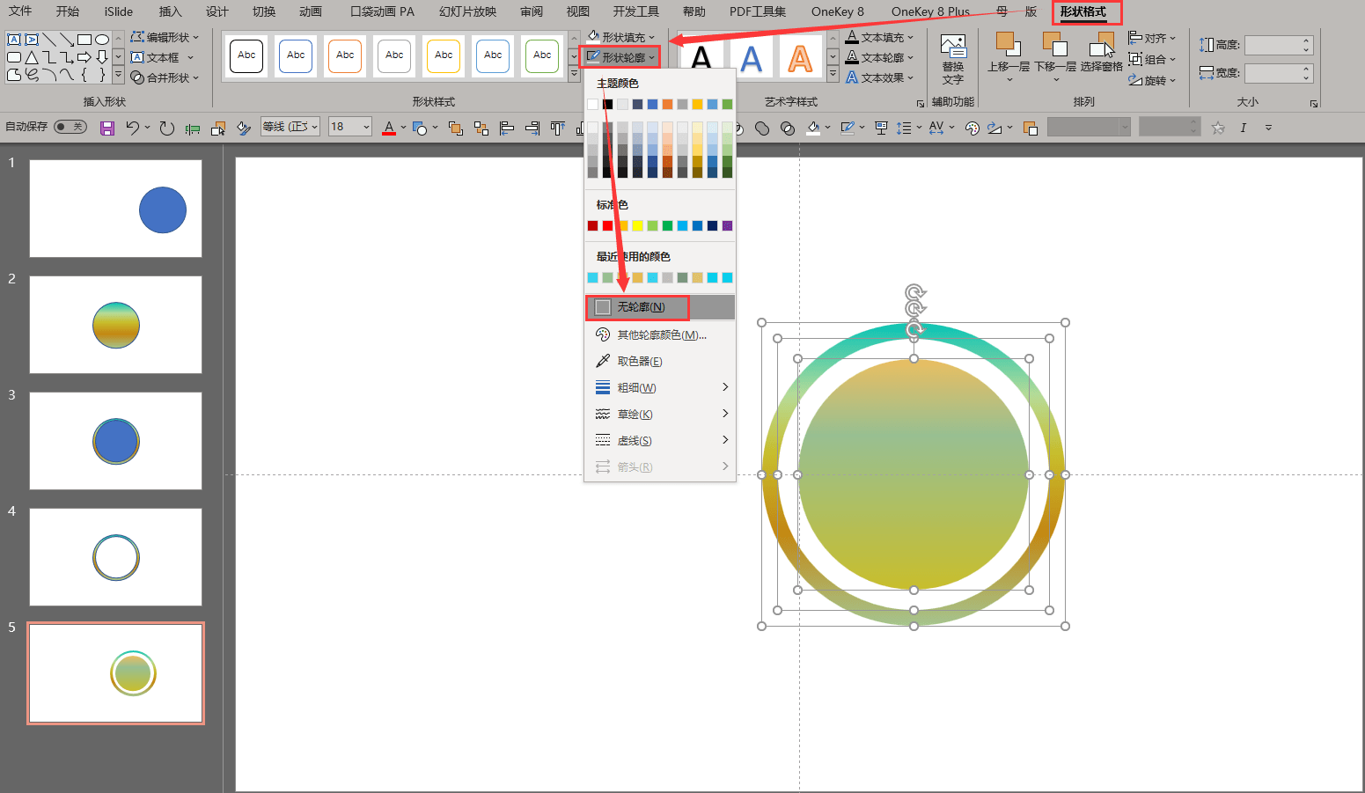The width and height of the screenshot is (1365, 793).
Task: Open the Selection Pane (选择窗格)
Action: tap(1102, 55)
